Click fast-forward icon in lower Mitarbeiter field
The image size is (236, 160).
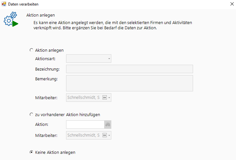click(x=104, y=135)
